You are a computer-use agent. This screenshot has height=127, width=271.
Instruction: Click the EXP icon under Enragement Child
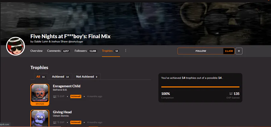(x=55, y=96)
